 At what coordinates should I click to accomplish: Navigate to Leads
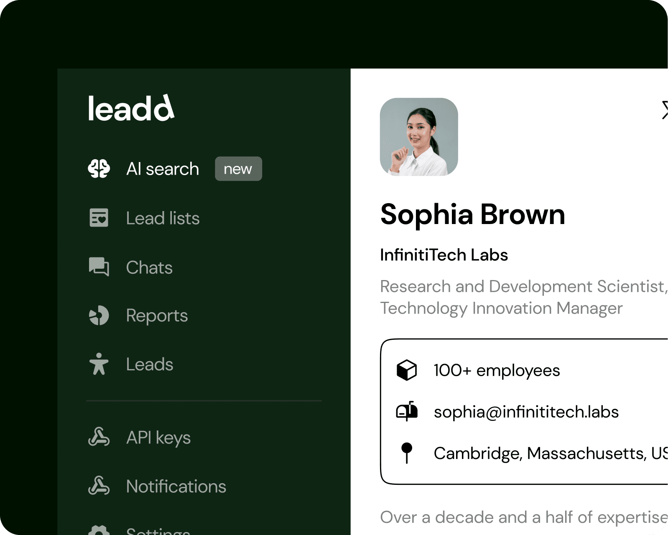point(150,364)
